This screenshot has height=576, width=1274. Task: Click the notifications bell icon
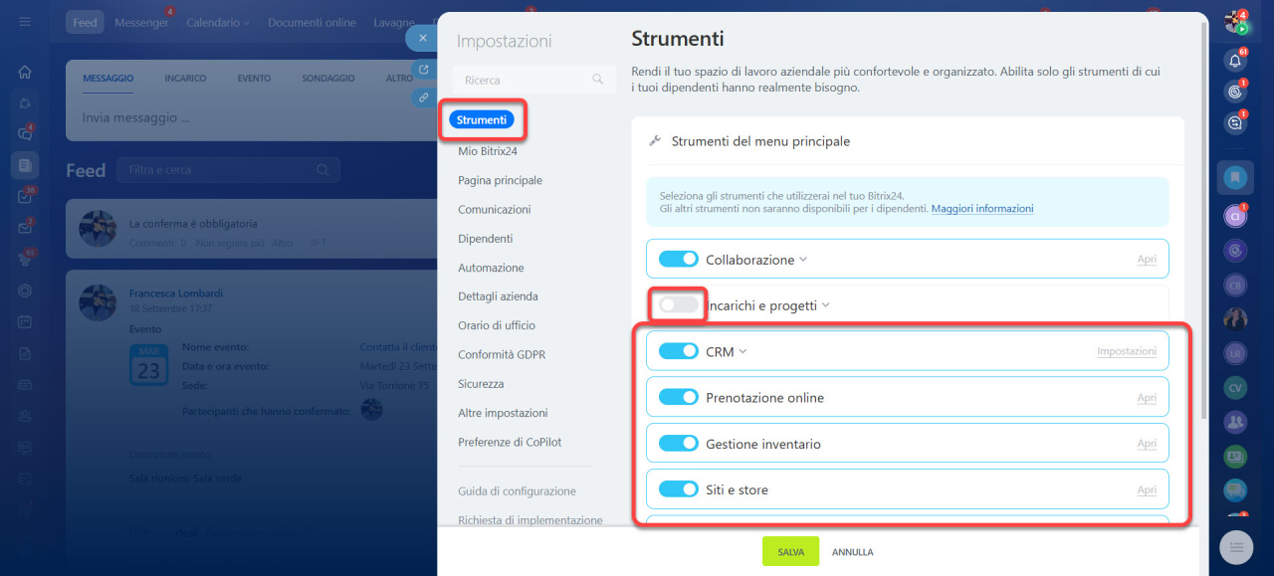(x=1235, y=61)
